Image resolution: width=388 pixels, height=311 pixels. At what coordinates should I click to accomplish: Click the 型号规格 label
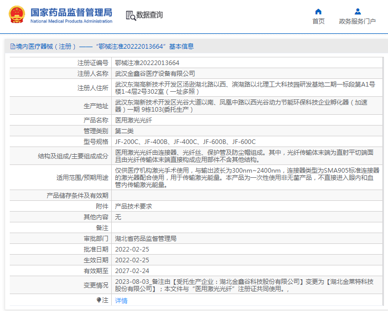click(96, 142)
